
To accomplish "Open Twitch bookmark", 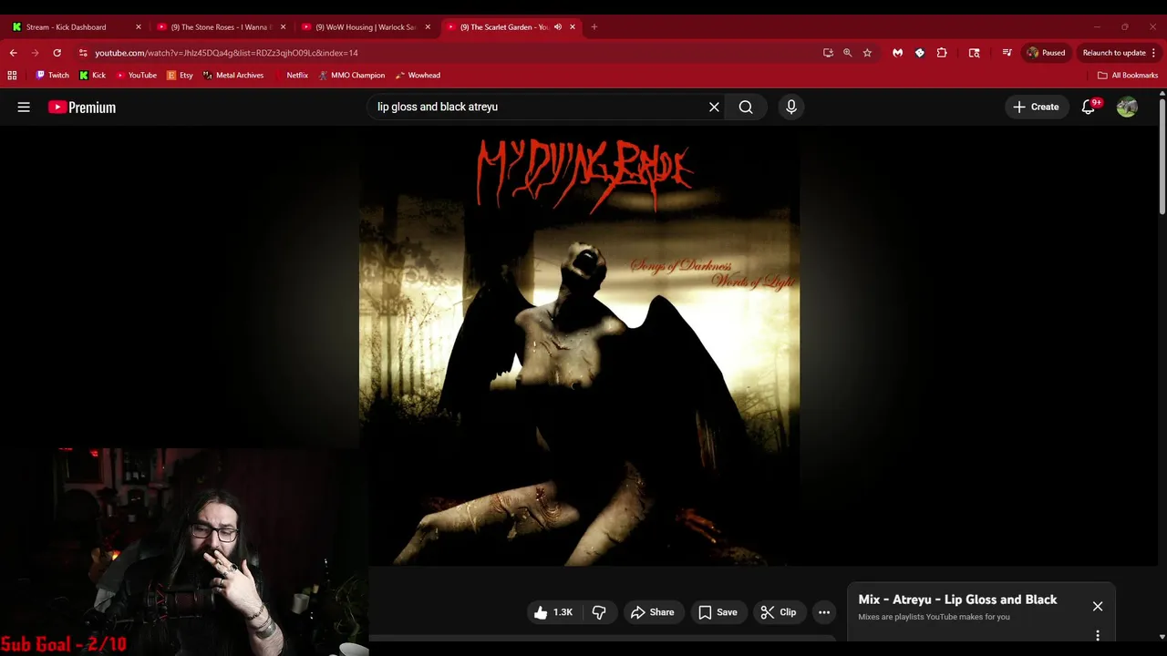I will (x=52, y=76).
